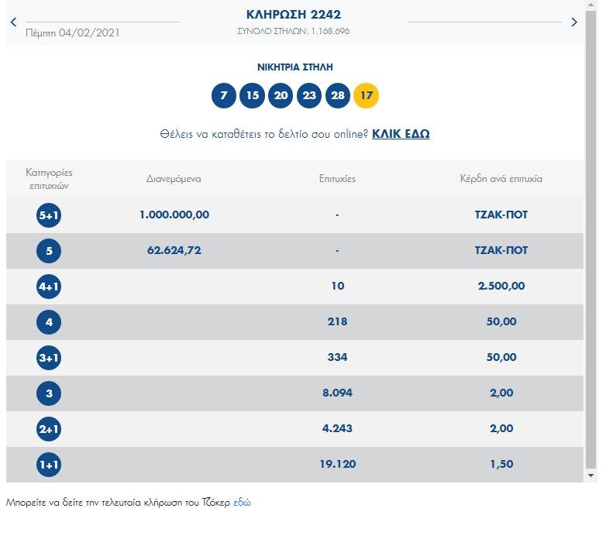
Task: Select the number 23 ball
Action: pyautogui.click(x=309, y=96)
